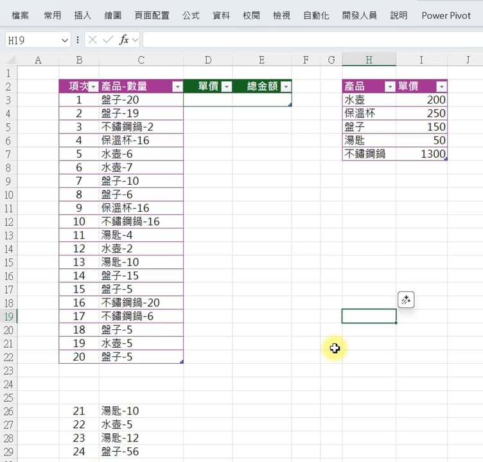Click the formula bar resize dots handle

coord(78,40)
